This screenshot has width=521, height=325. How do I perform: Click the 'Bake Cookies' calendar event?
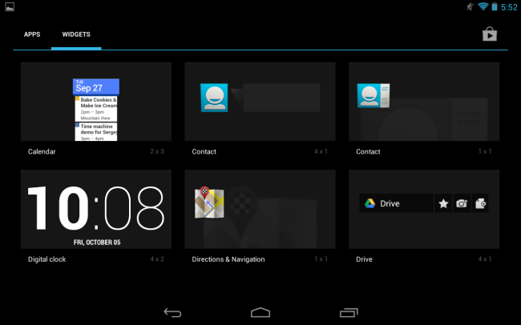click(96, 109)
